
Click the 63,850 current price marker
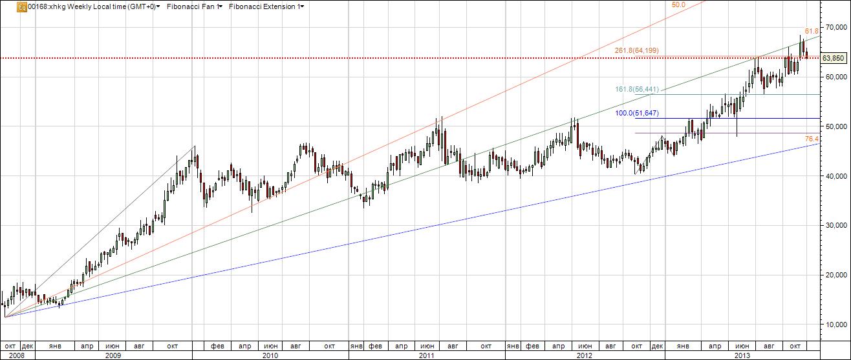(x=835, y=58)
